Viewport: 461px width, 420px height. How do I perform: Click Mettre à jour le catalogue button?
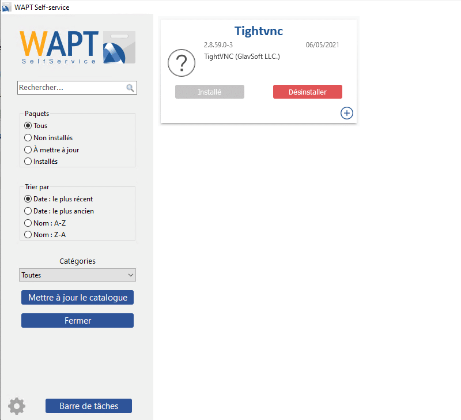[x=77, y=298]
